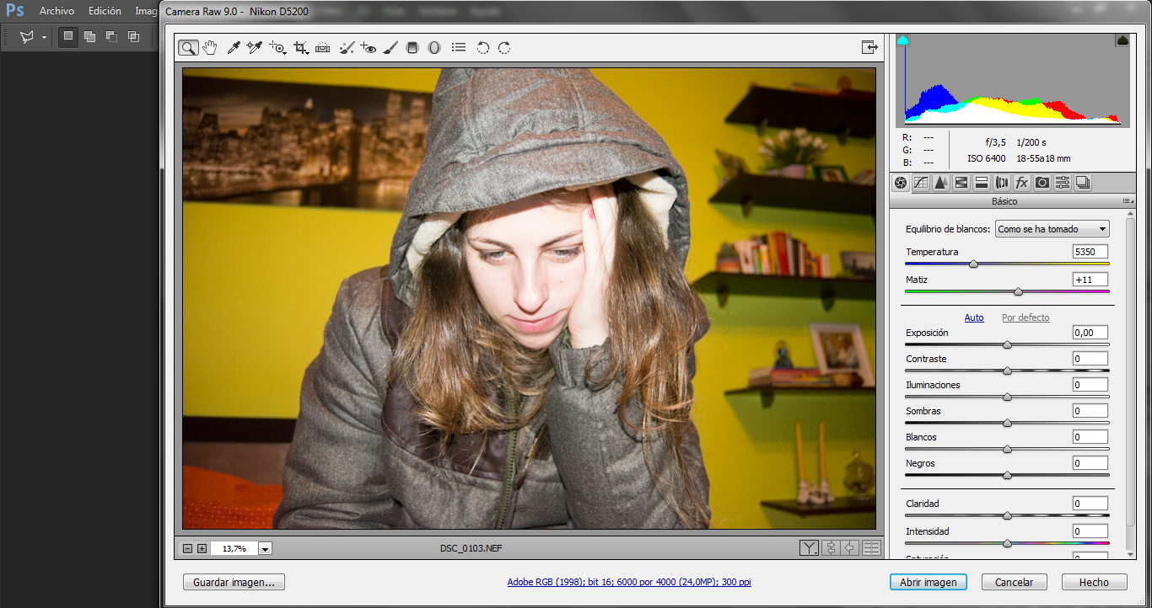Click the Cancelar button
Viewport: 1152px width, 608px height.
click(1015, 582)
